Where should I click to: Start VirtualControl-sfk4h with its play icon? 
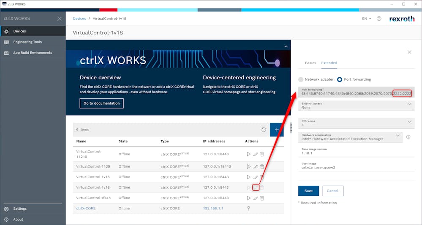pos(248,198)
